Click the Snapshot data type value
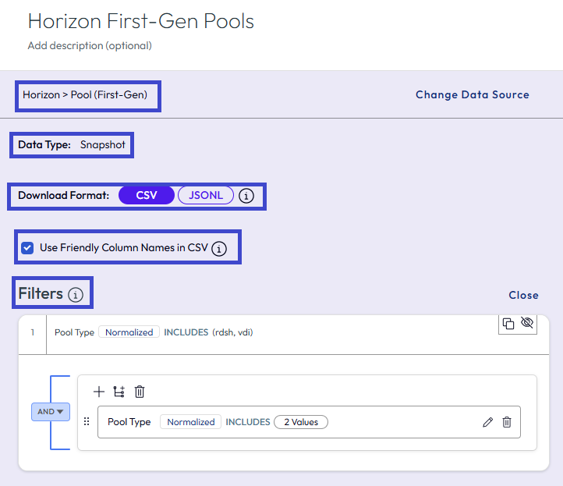 coord(103,145)
